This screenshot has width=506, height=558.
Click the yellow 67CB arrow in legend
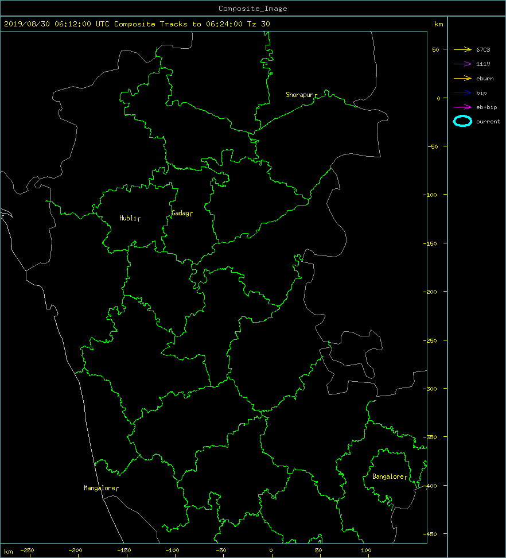462,49
